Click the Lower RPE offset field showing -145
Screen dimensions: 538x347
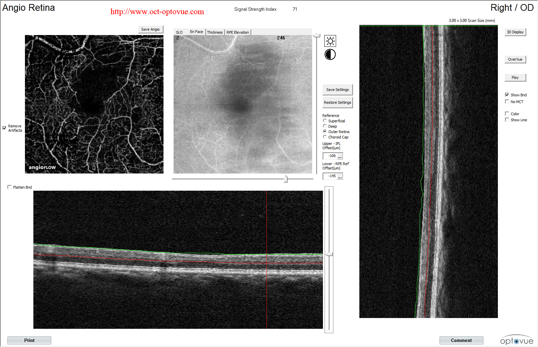click(x=330, y=176)
